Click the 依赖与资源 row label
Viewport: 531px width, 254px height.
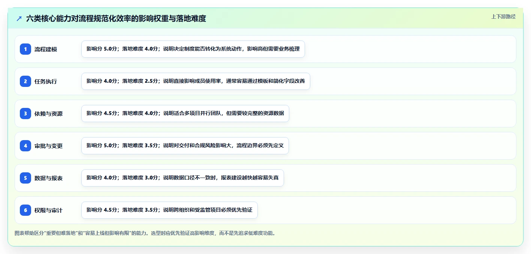pyautogui.click(x=48, y=114)
